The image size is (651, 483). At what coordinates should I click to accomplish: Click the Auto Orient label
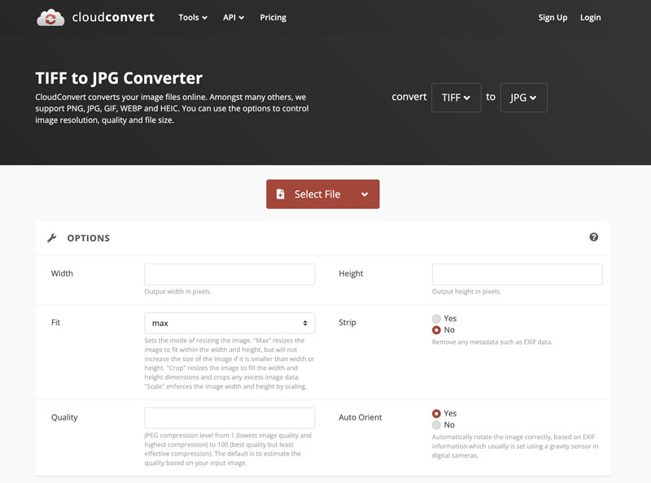[x=360, y=417]
